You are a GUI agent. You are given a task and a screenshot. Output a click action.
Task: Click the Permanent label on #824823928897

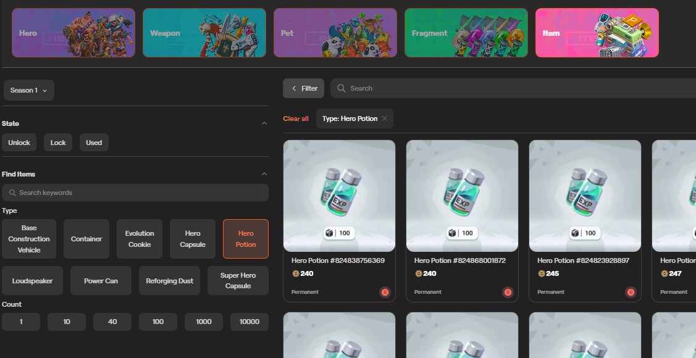551,292
